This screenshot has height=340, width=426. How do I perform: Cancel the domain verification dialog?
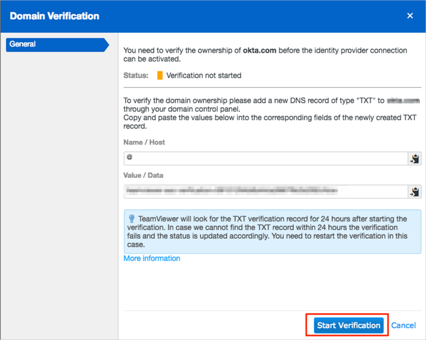[403, 325]
